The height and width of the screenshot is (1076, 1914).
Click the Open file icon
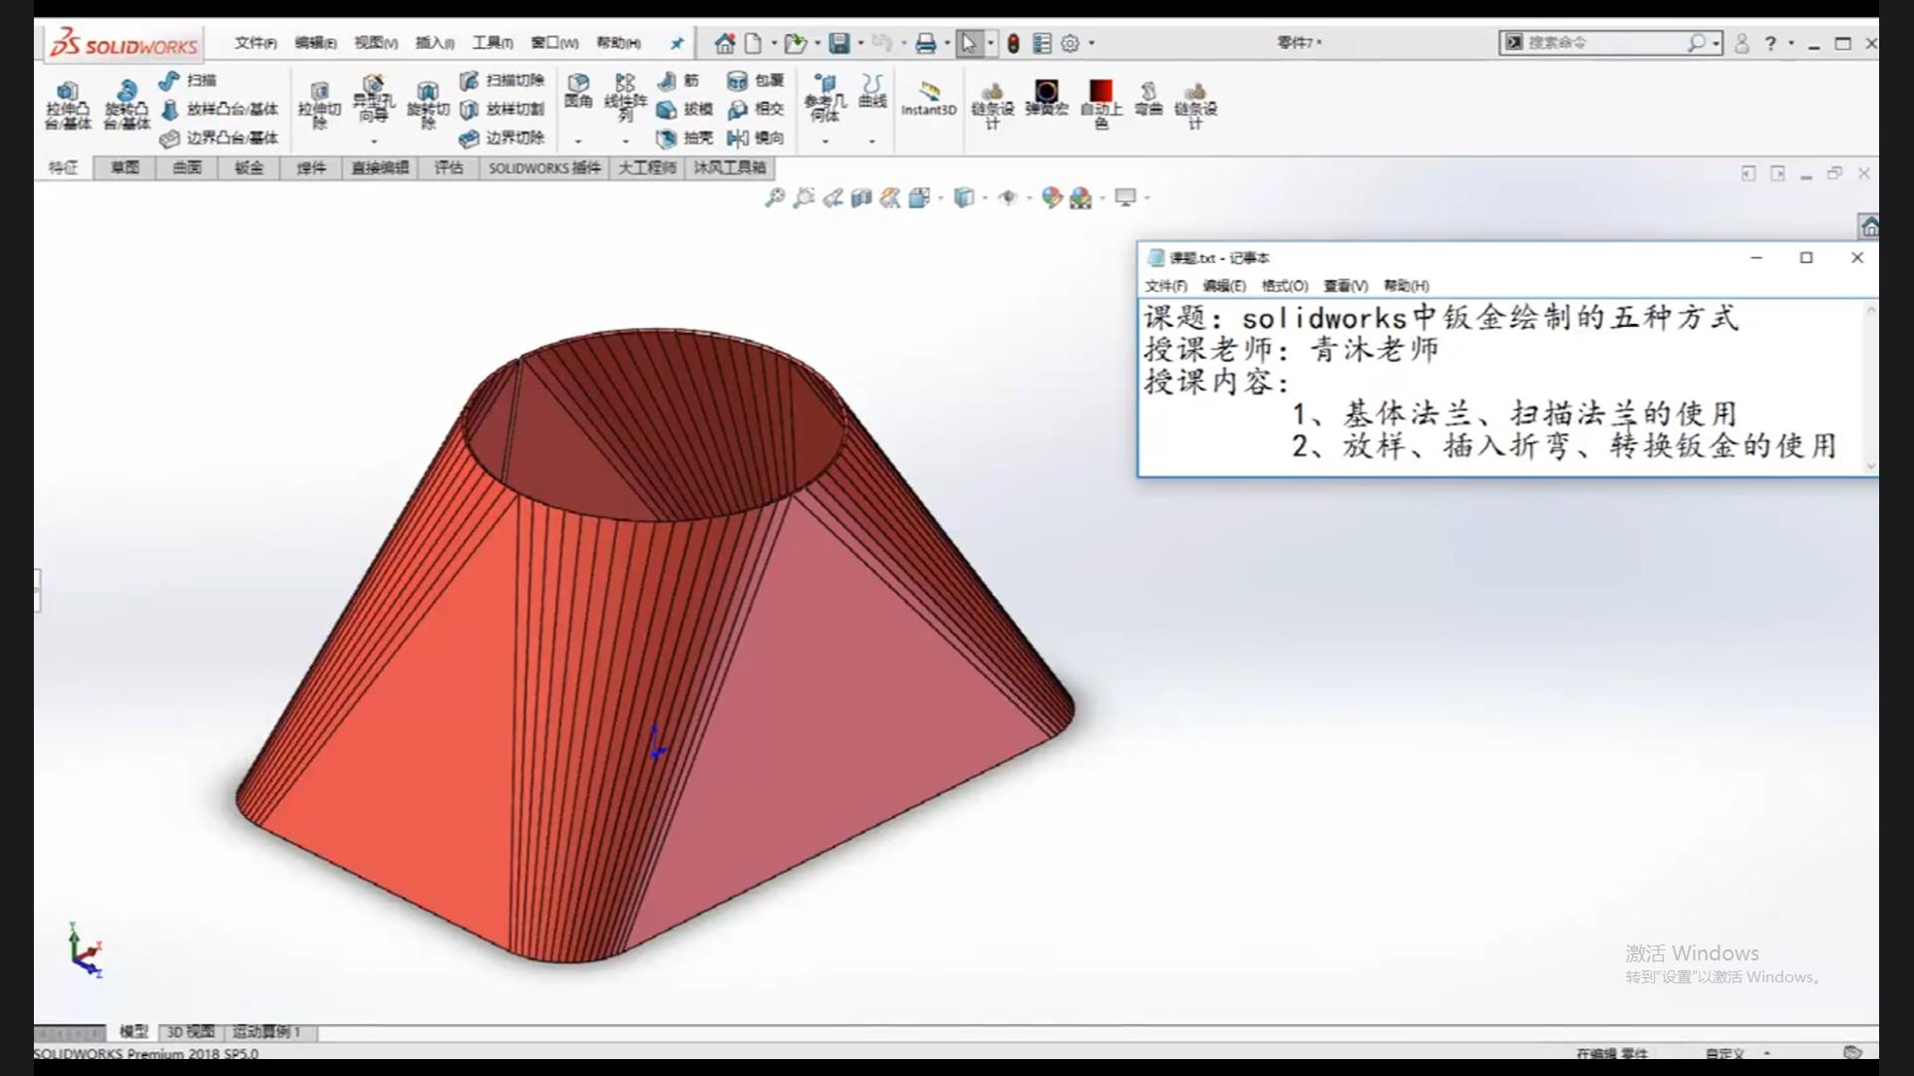795,43
